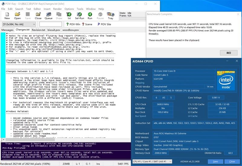
Task: Click the editor horizontal scrollbar thumb
Action: click(x=30, y=139)
